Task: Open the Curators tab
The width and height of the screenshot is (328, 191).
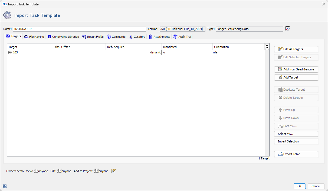Action: coord(137,36)
